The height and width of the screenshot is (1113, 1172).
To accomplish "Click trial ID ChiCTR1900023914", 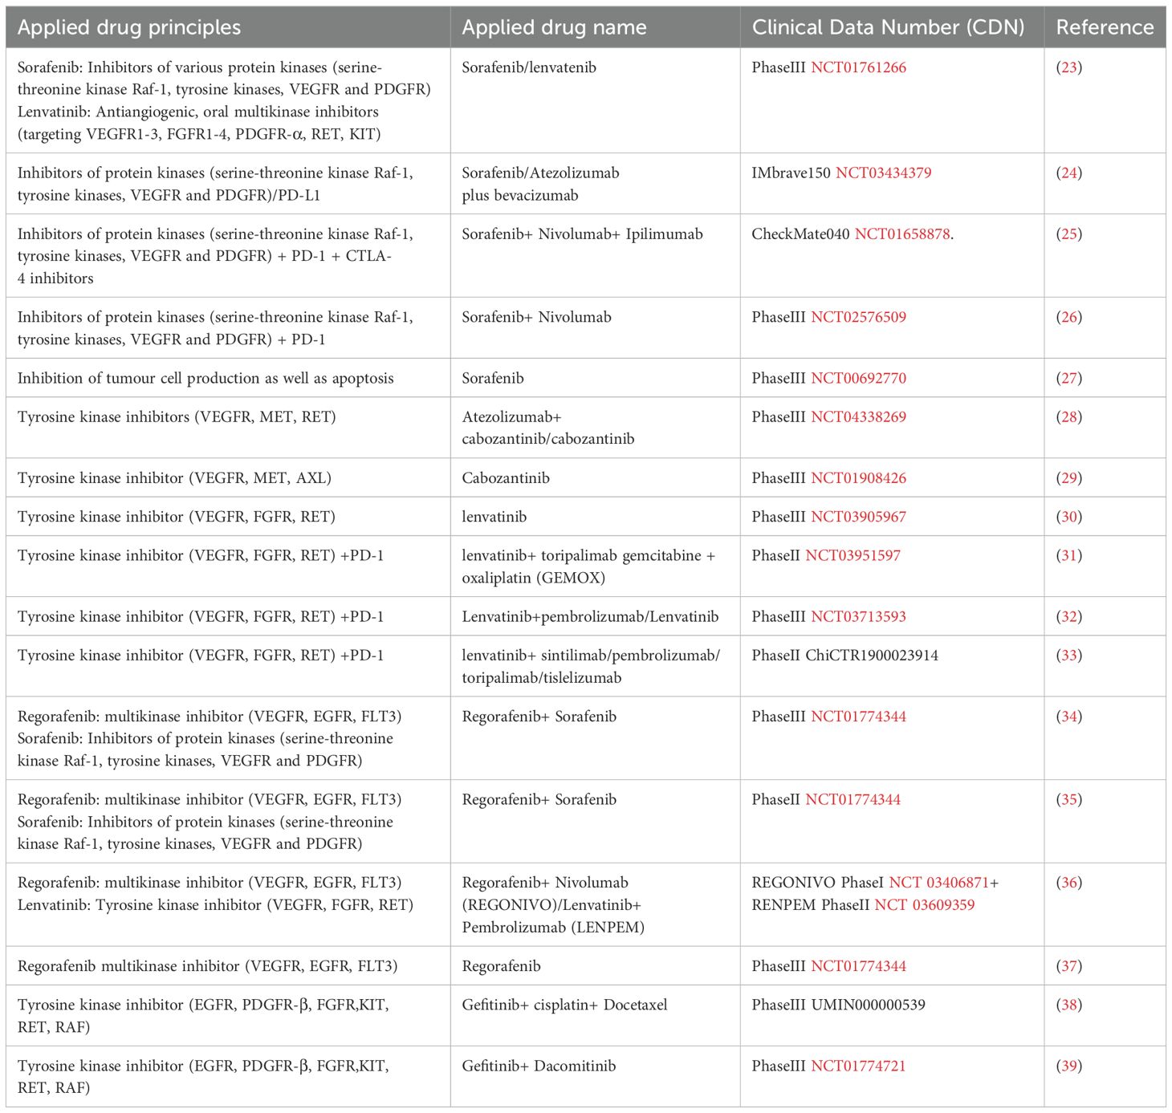I will pyautogui.click(x=872, y=655).
